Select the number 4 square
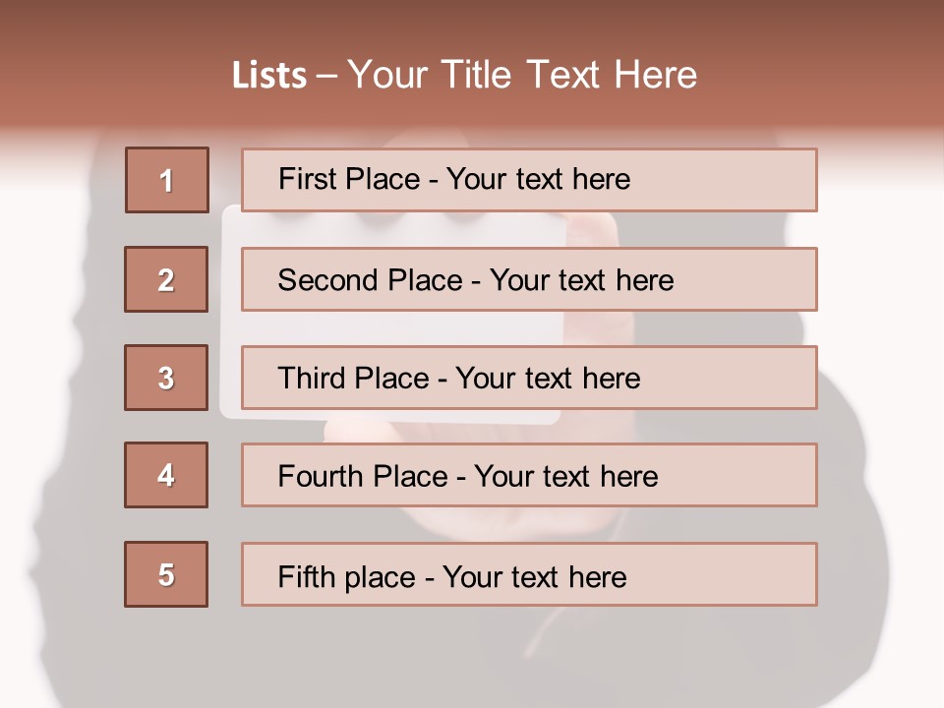The image size is (944, 708). click(x=166, y=475)
